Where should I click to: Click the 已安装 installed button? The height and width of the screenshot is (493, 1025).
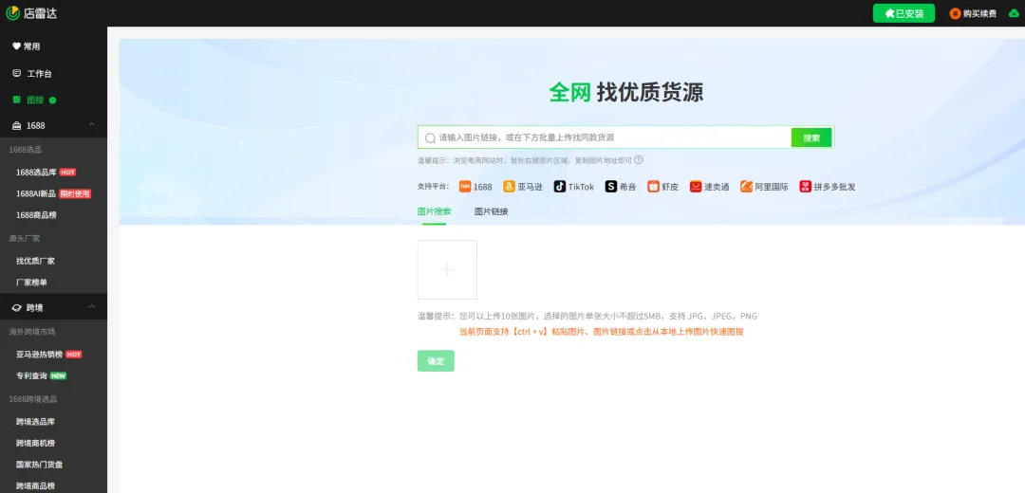904,13
